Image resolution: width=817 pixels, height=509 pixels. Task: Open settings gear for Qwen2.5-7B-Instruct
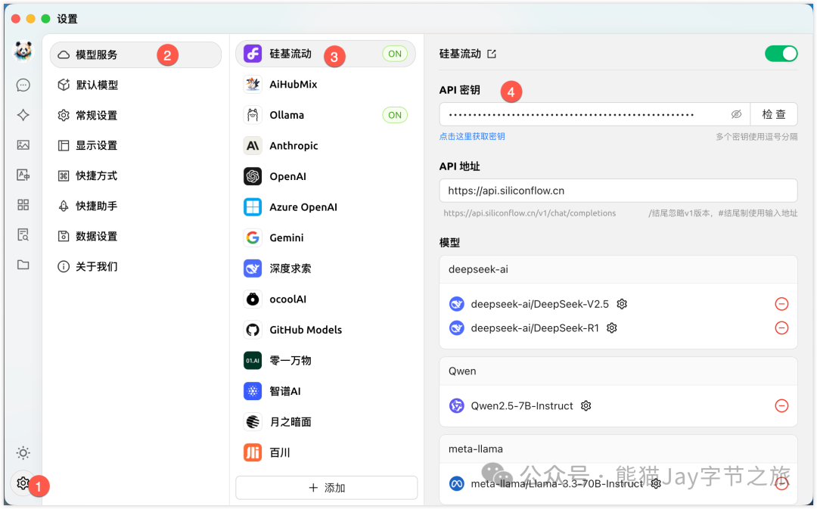[586, 406]
